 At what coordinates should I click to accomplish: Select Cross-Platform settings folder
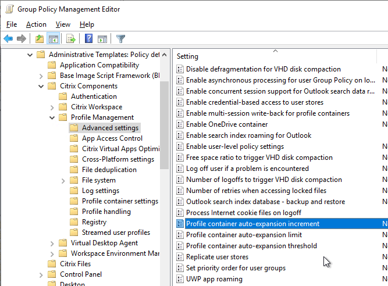pos(118,159)
